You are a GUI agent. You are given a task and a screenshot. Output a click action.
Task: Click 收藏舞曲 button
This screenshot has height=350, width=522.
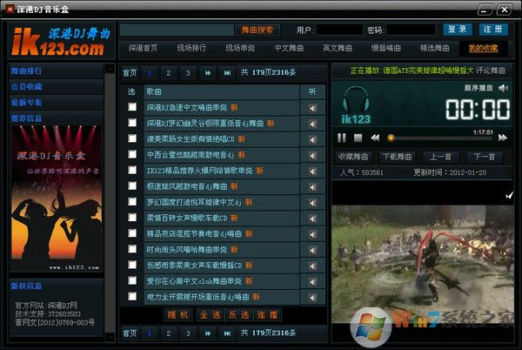pyautogui.click(x=353, y=157)
